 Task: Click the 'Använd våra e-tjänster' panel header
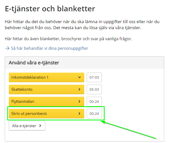[x=34, y=63]
